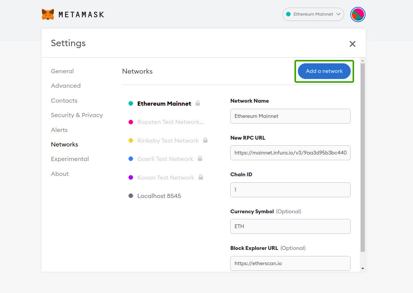Click the gray dot next to Localhost 8545
The height and width of the screenshot is (293, 413).
[x=131, y=196]
